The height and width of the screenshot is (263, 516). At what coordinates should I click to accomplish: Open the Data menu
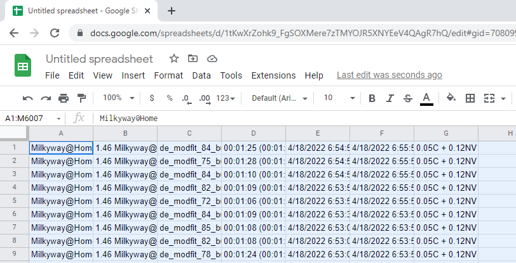(x=201, y=75)
